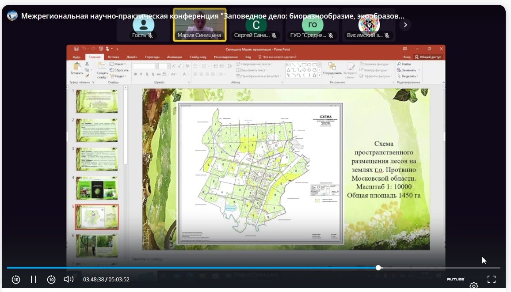Rewind the video 10 seconds

pos(15,279)
